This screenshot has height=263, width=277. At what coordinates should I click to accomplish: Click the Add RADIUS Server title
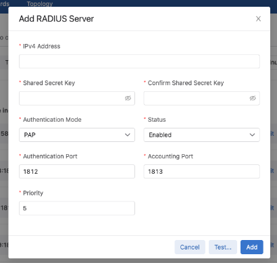tap(56, 19)
